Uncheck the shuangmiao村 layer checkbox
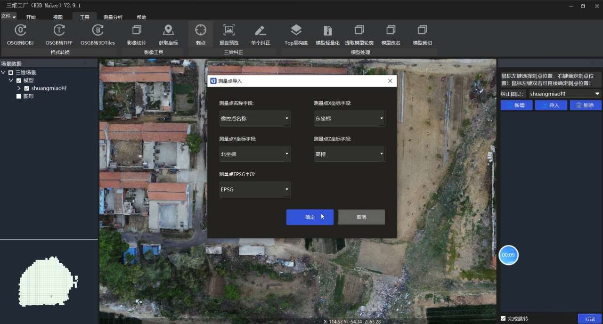Viewport: 603px width, 324px height. click(27, 88)
